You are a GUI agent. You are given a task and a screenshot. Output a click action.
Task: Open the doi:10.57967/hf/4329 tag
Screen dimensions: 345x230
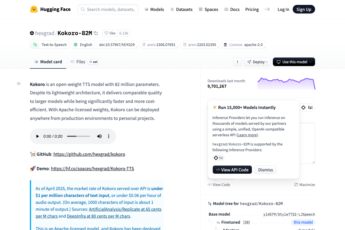click(117, 45)
